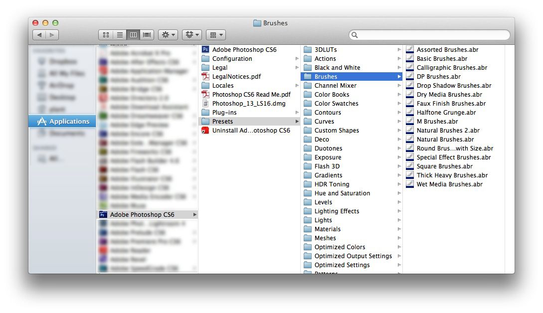The image size is (543, 313).
Task: Click the Adobe Photoshop CS6 app icon
Action: (x=205, y=49)
